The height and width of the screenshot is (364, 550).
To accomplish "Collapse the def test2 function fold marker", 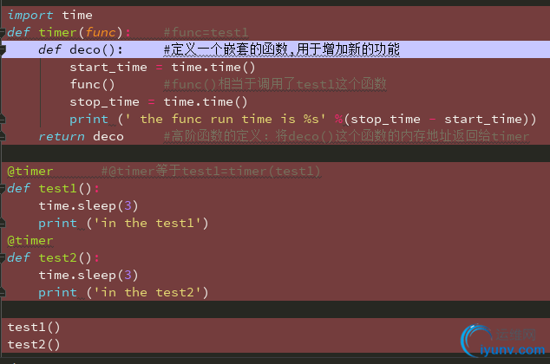I will coord(3,258).
